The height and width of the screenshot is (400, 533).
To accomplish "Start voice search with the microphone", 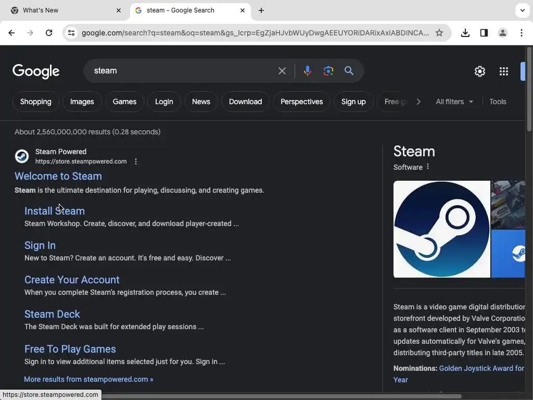I will (x=307, y=71).
